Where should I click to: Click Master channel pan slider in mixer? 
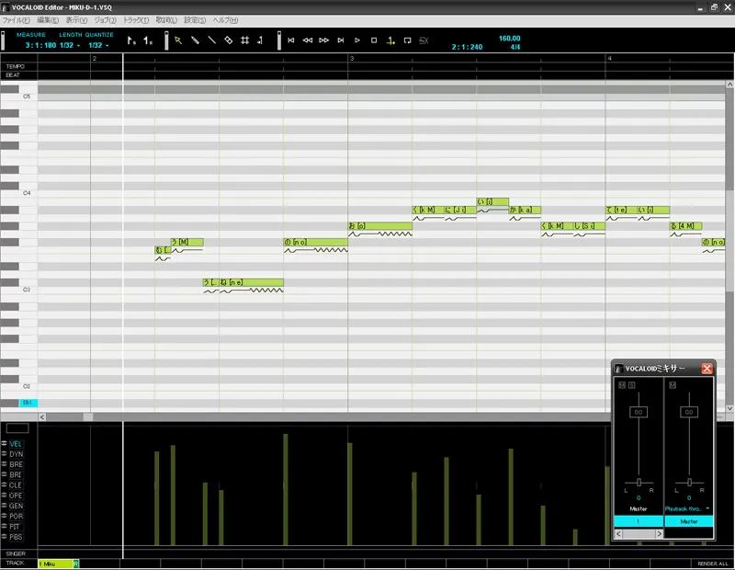click(689, 483)
